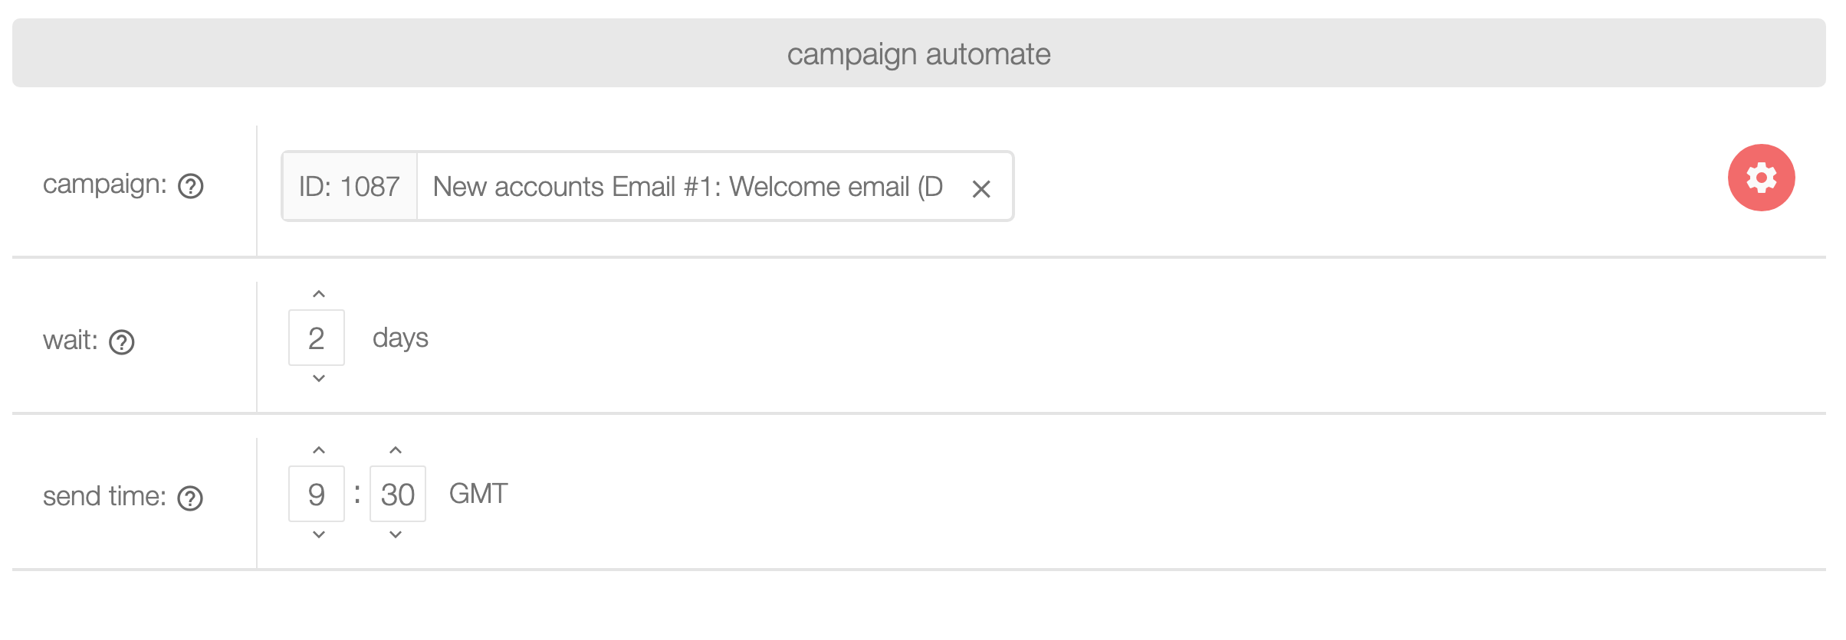Decrease the send time hour
Viewport: 1846px width, 640px height.
coord(319,534)
